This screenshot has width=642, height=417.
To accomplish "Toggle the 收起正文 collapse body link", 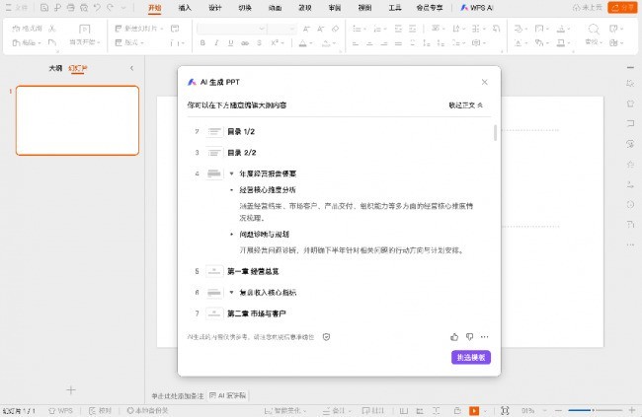I will point(465,105).
